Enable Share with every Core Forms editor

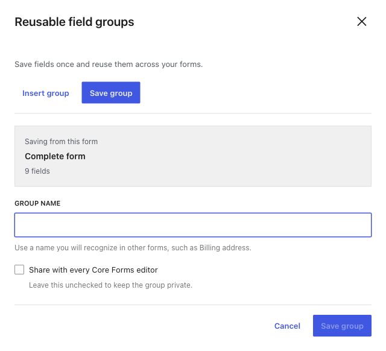(x=19, y=270)
